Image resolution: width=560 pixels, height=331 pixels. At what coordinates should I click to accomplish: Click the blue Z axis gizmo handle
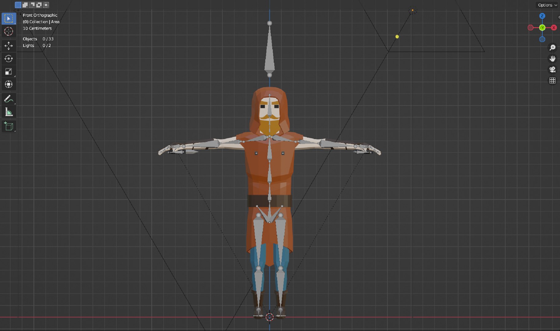[542, 16]
